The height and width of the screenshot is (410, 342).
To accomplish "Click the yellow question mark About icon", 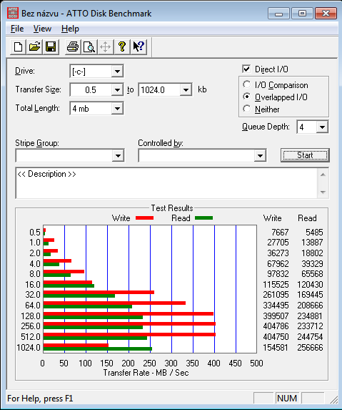I will [122, 47].
